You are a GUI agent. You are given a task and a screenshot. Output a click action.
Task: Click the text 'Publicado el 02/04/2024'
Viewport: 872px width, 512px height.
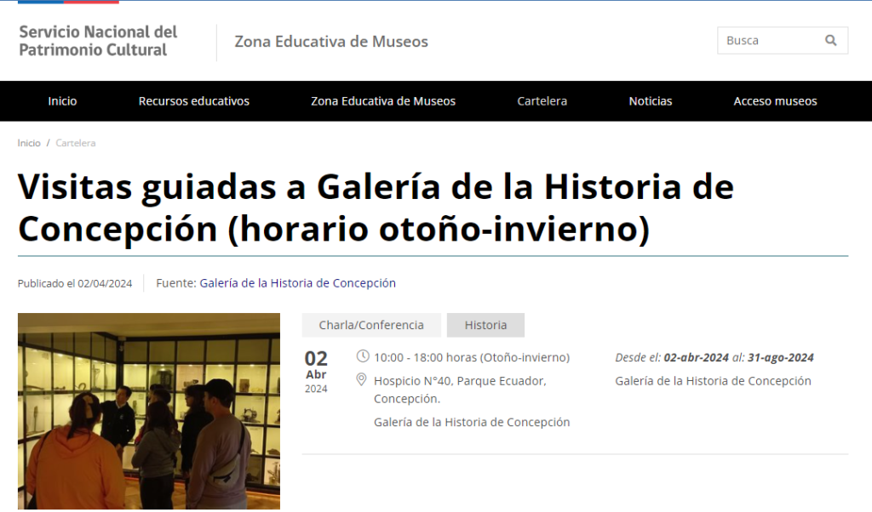[x=75, y=284]
